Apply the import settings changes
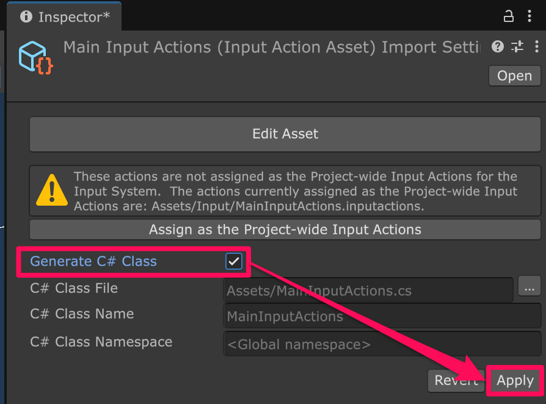Viewport: 546px width, 404px height. [515, 381]
